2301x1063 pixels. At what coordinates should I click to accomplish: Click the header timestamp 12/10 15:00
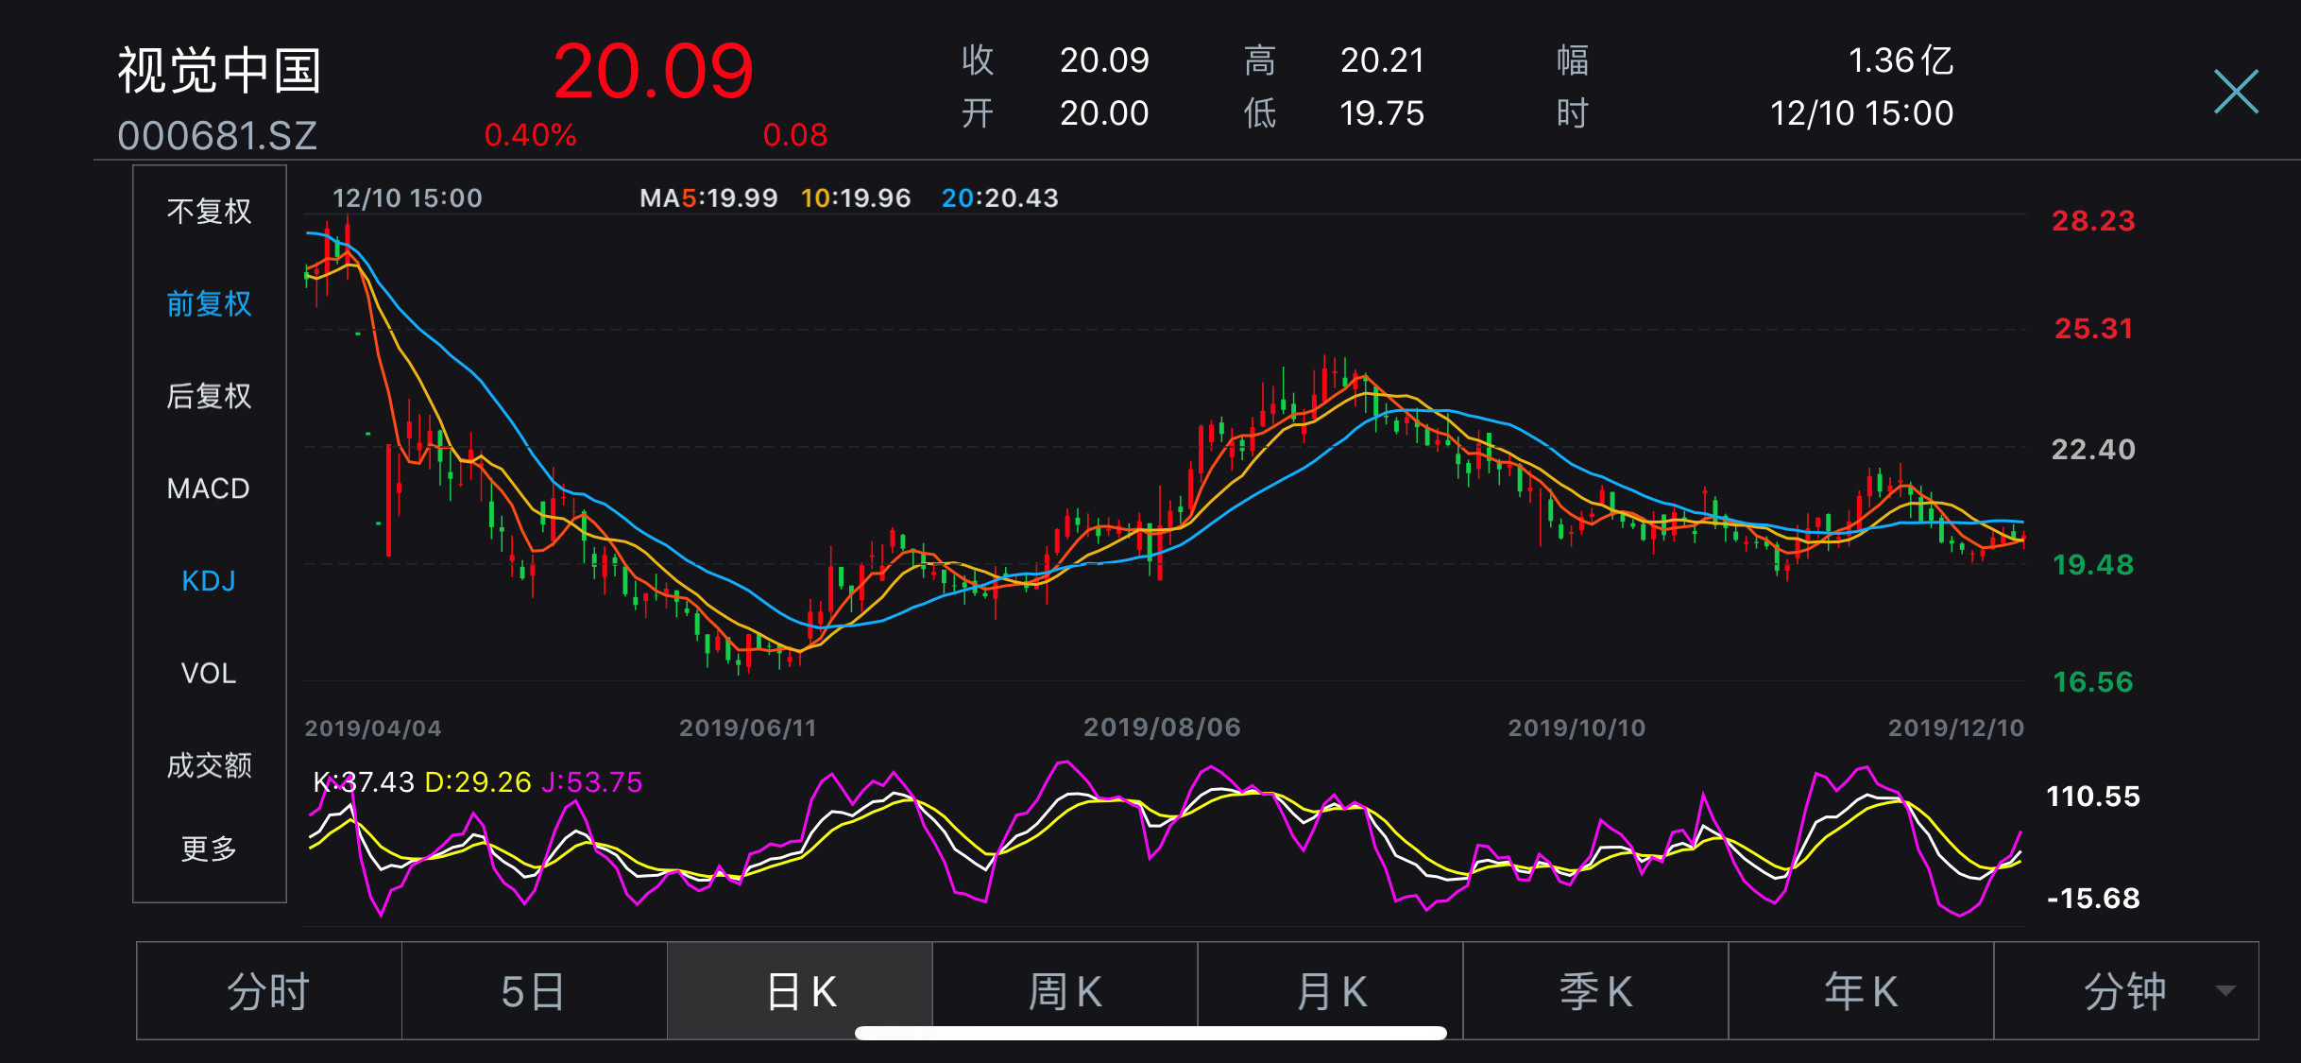click(1862, 113)
